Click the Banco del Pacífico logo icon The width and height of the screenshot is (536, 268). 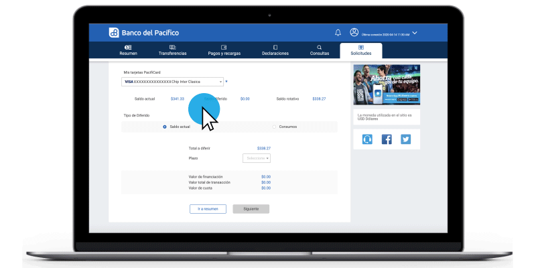[x=114, y=32]
